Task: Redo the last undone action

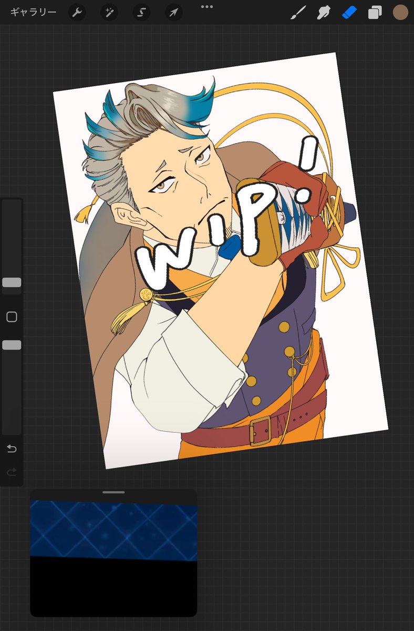Action: pyautogui.click(x=12, y=472)
